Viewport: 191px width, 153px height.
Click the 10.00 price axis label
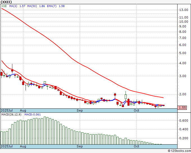click(x=184, y=22)
